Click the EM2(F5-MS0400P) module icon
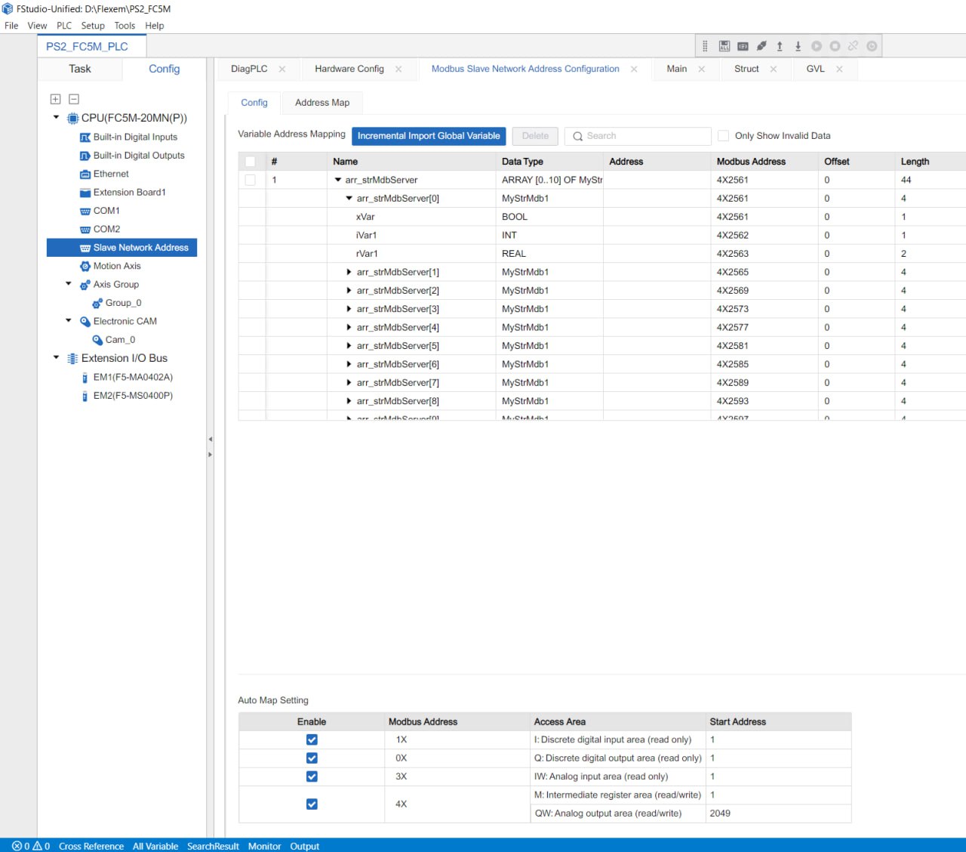 pyautogui.click(x=85, y=396)
